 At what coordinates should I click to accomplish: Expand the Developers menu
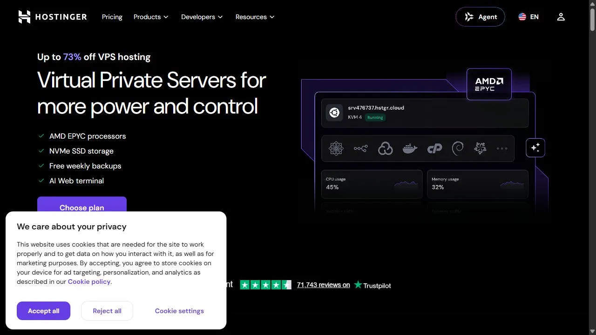[x=202, y=17]
